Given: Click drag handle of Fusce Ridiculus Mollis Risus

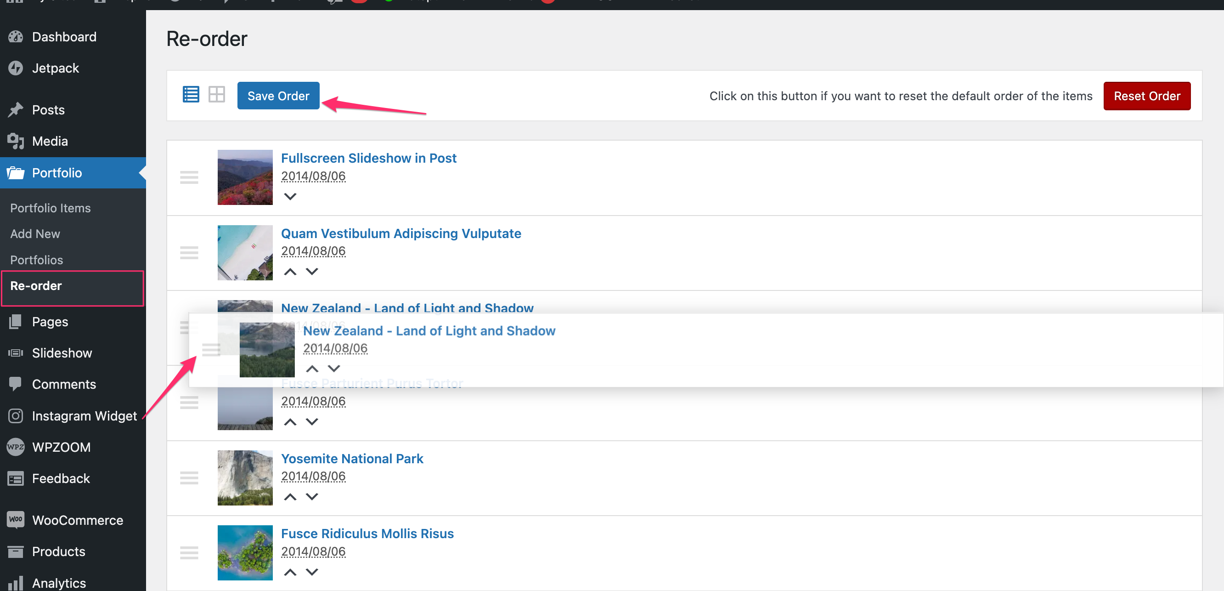Looking at the screenshot, I should pos(189,552).
